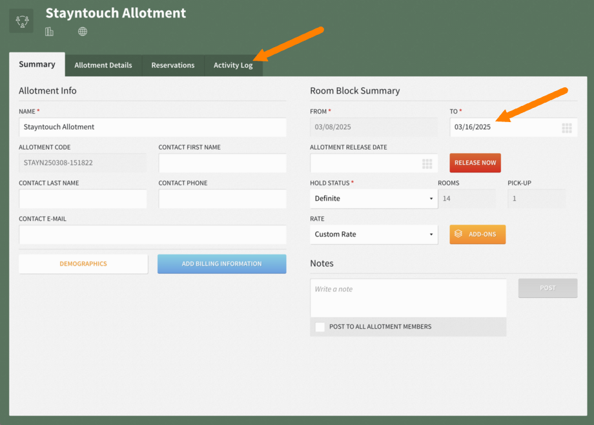Viewport: 594px width, 425px height.
Task: Click the Post note button
Action: [x=548, y=288]
